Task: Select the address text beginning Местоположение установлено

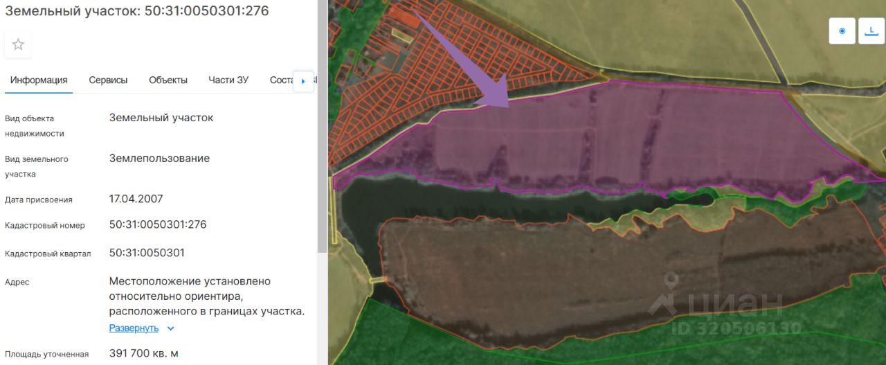Action: 207,296
